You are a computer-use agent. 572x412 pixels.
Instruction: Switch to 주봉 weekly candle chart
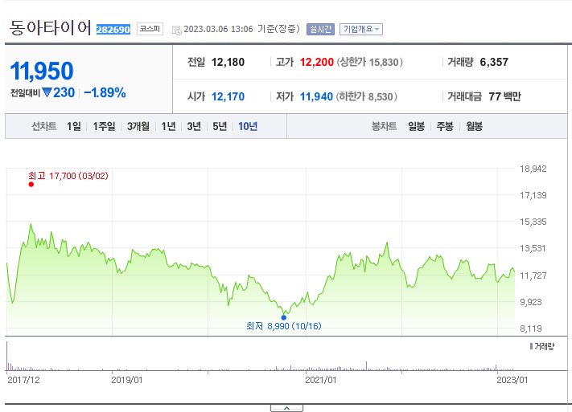point(445,126)
